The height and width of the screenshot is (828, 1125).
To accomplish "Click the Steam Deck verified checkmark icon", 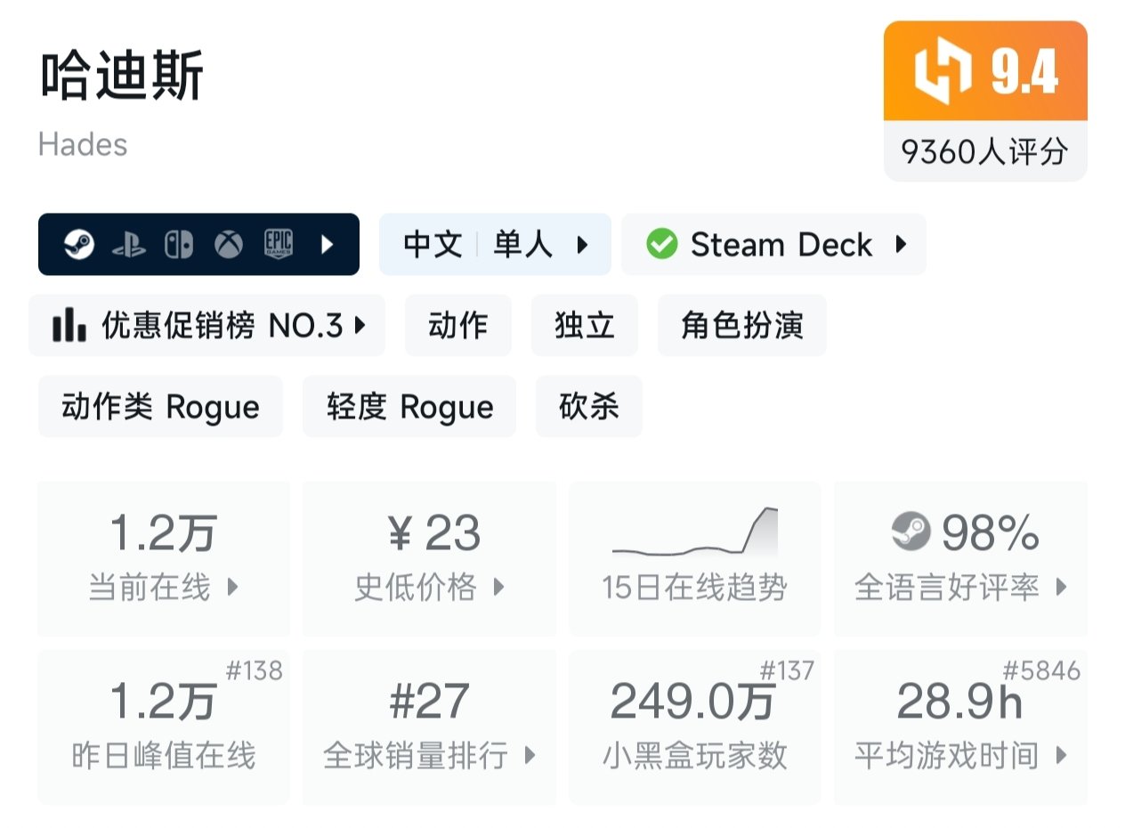I will click(x=661, y=245).
